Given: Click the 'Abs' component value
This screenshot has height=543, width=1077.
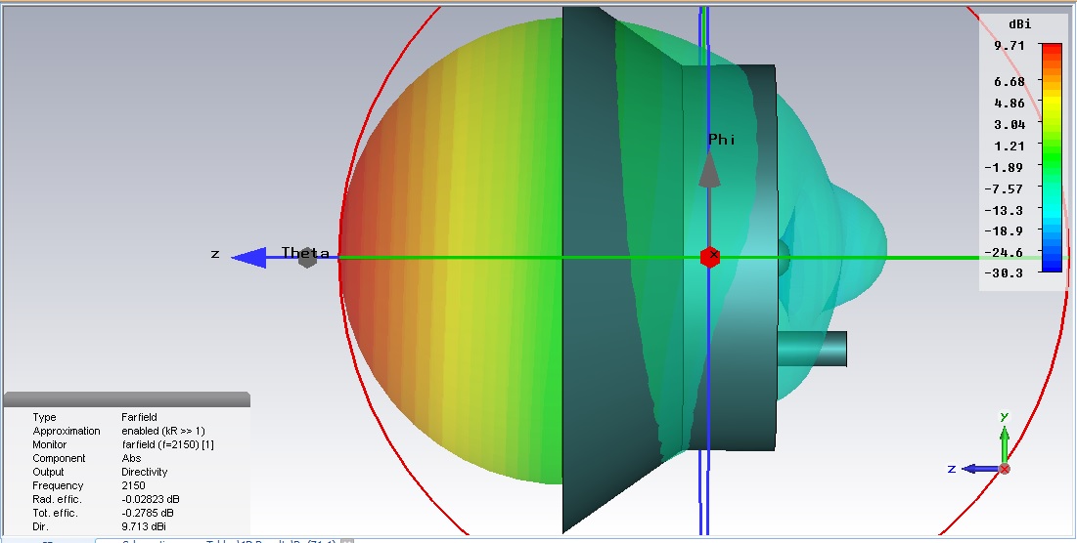Looking at the screenshot, I should (131, 458).
